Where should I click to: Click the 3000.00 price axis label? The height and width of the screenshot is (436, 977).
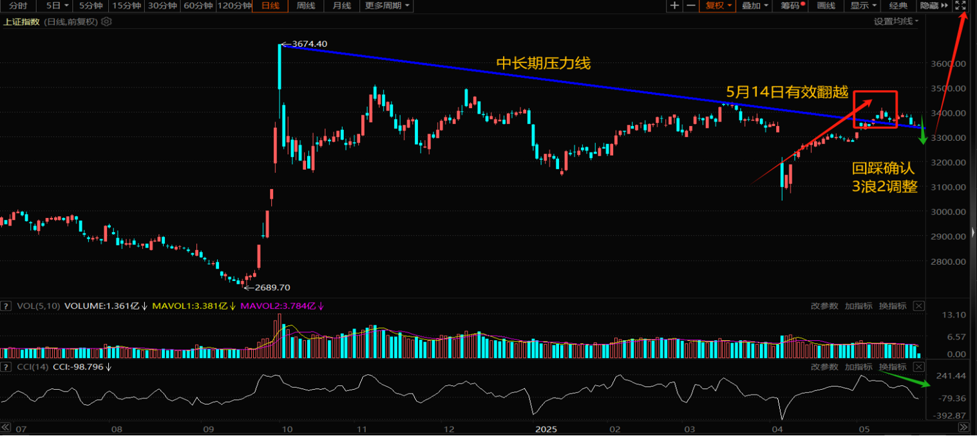(x=947, y=212)
